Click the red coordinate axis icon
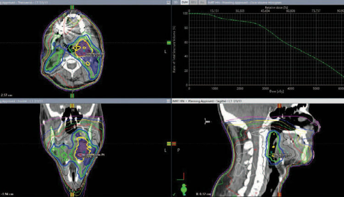Screen dimensions: 344x197 183,176
